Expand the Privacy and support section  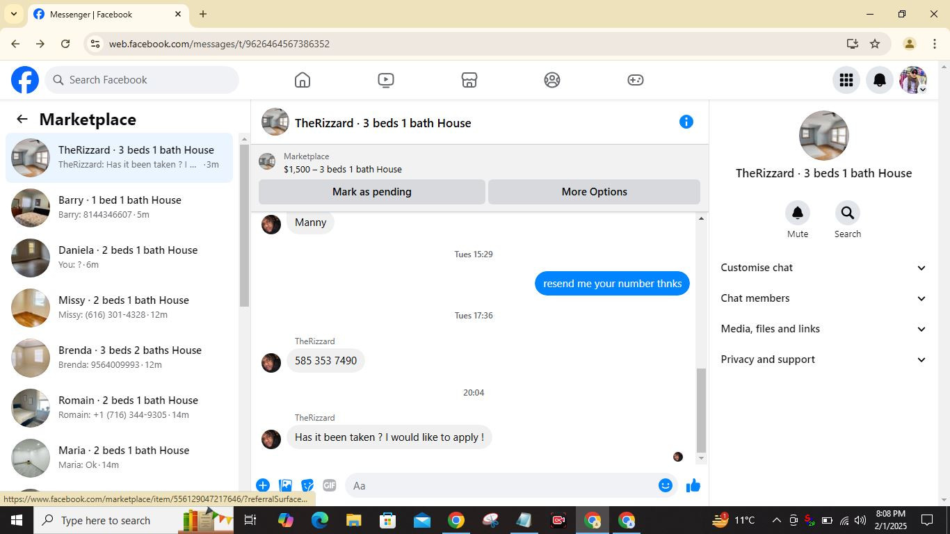(823, 359)
